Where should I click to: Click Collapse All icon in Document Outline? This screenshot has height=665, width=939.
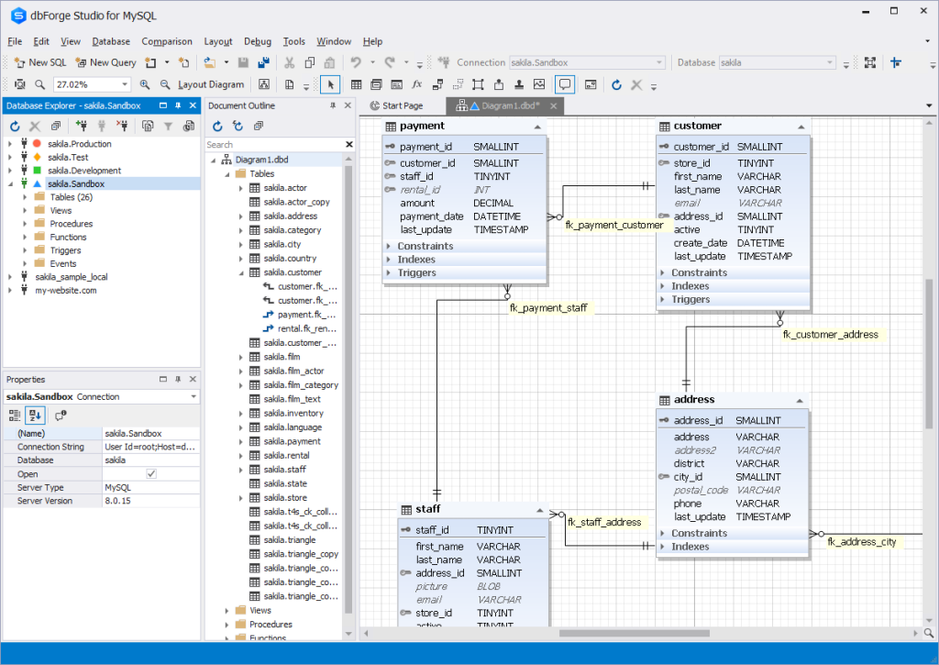pyautogui.click(x=258, y=126)
